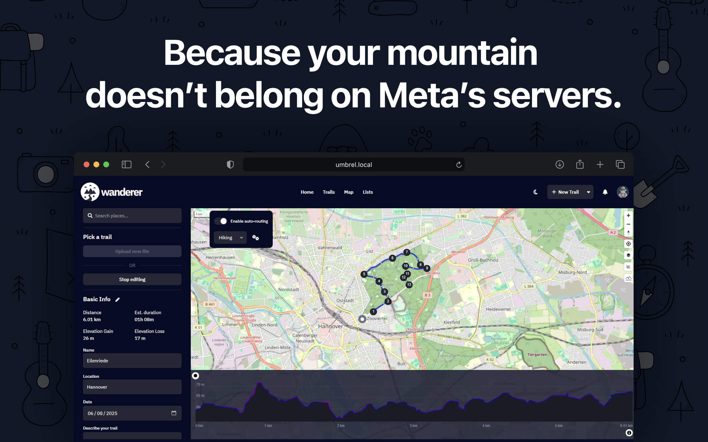The image size is (708, 442).
Task: Click the elevation chart map control
Action: (628, 267)
